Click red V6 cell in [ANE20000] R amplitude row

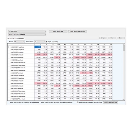coord(109,55)
